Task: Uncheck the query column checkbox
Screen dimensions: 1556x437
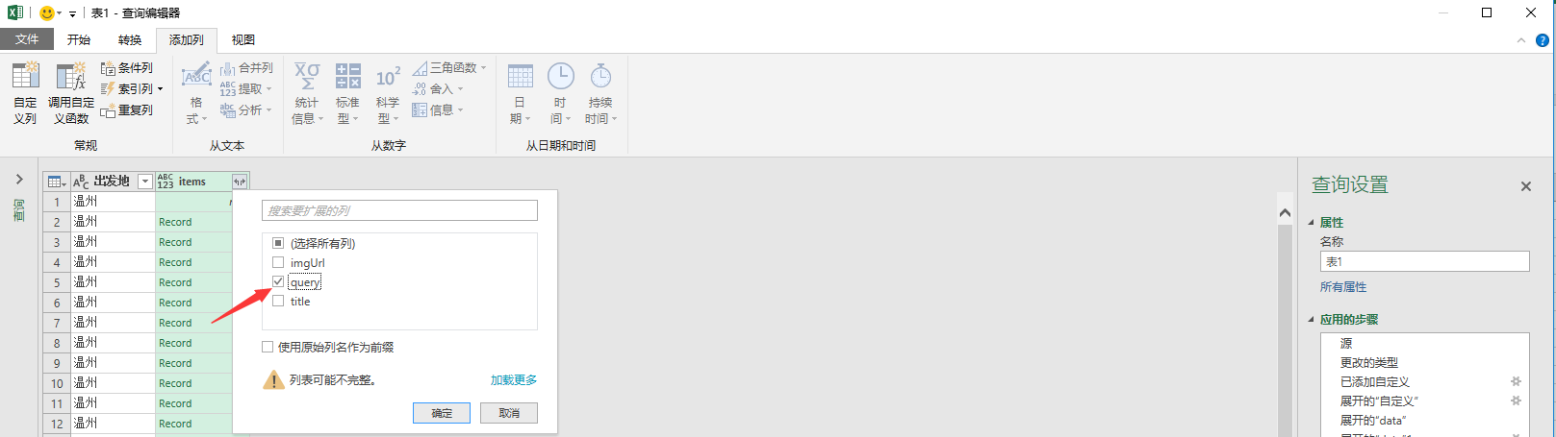Action: (278, 281)
